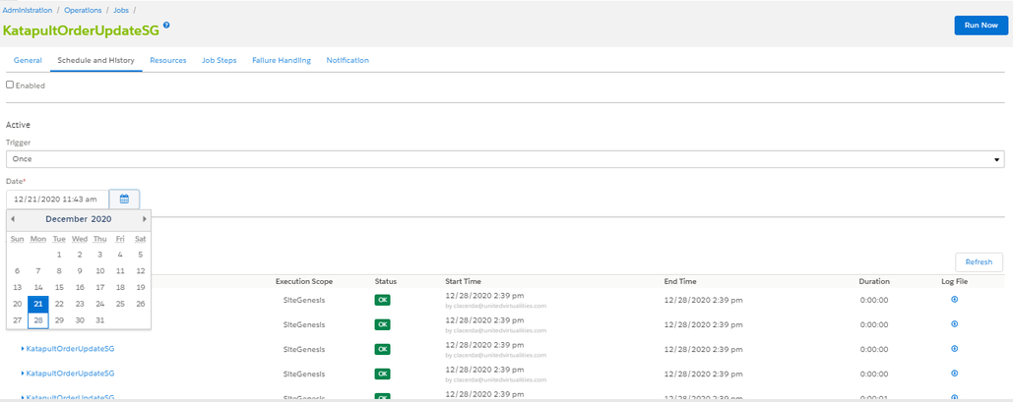The width and height of the screenshot is (1013, 402).
Task: Click the Date input field
Action: pos(57,199)
